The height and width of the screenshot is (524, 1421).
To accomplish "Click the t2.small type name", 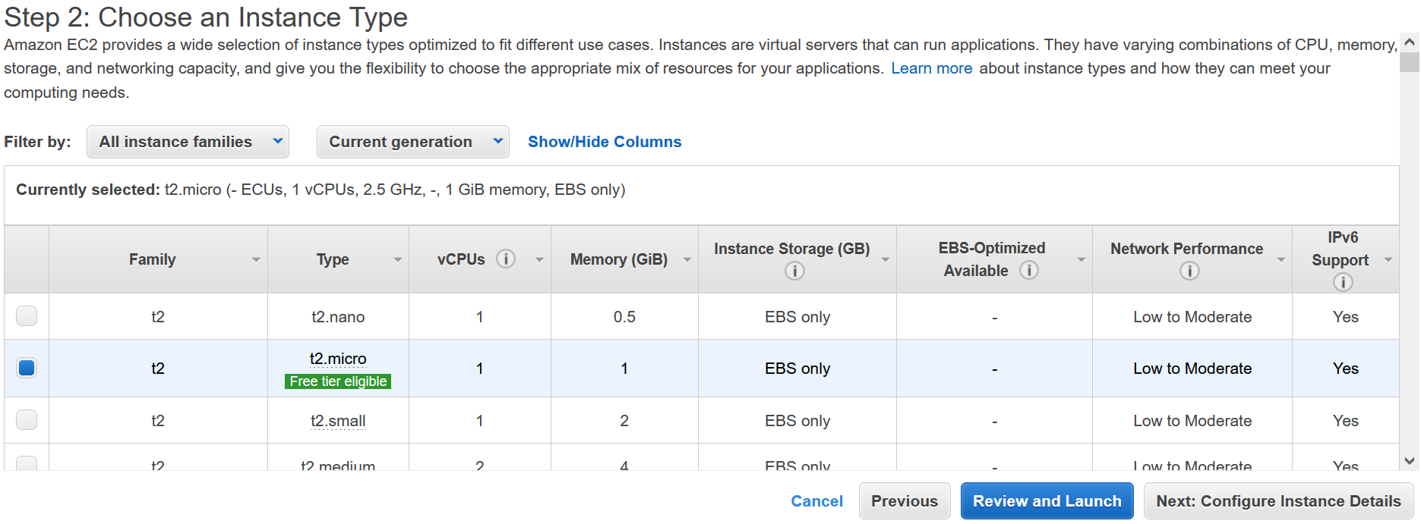I will 338,421.
